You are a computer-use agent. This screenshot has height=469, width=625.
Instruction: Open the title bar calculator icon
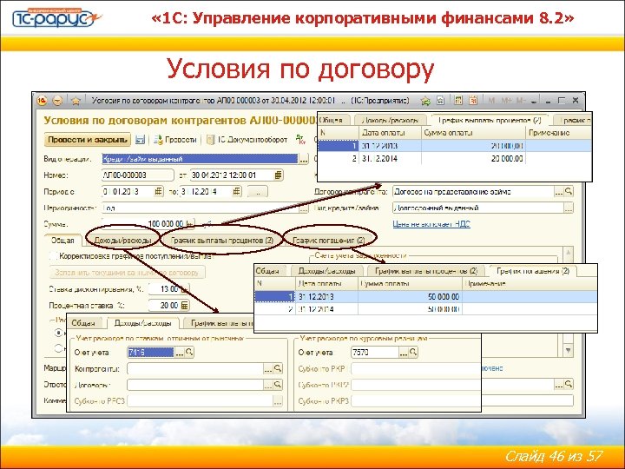(x=458, y=101)
